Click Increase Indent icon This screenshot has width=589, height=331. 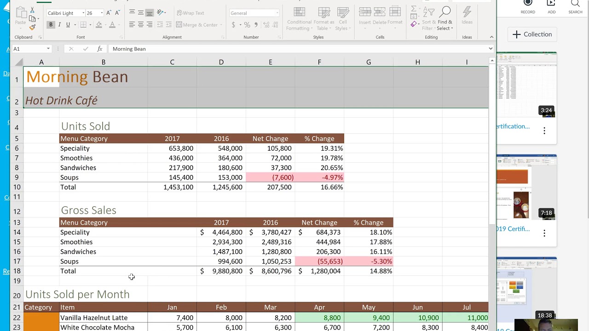click(168, 25)
